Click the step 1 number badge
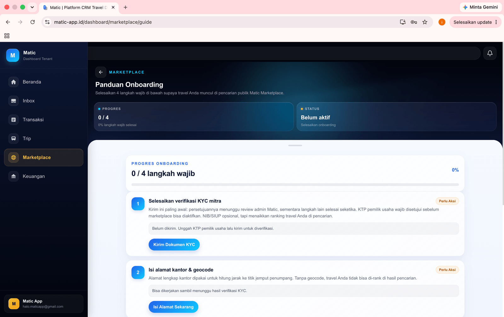This screenshot has width=504, height=317. pyautogui.click(x=138, y=204)
